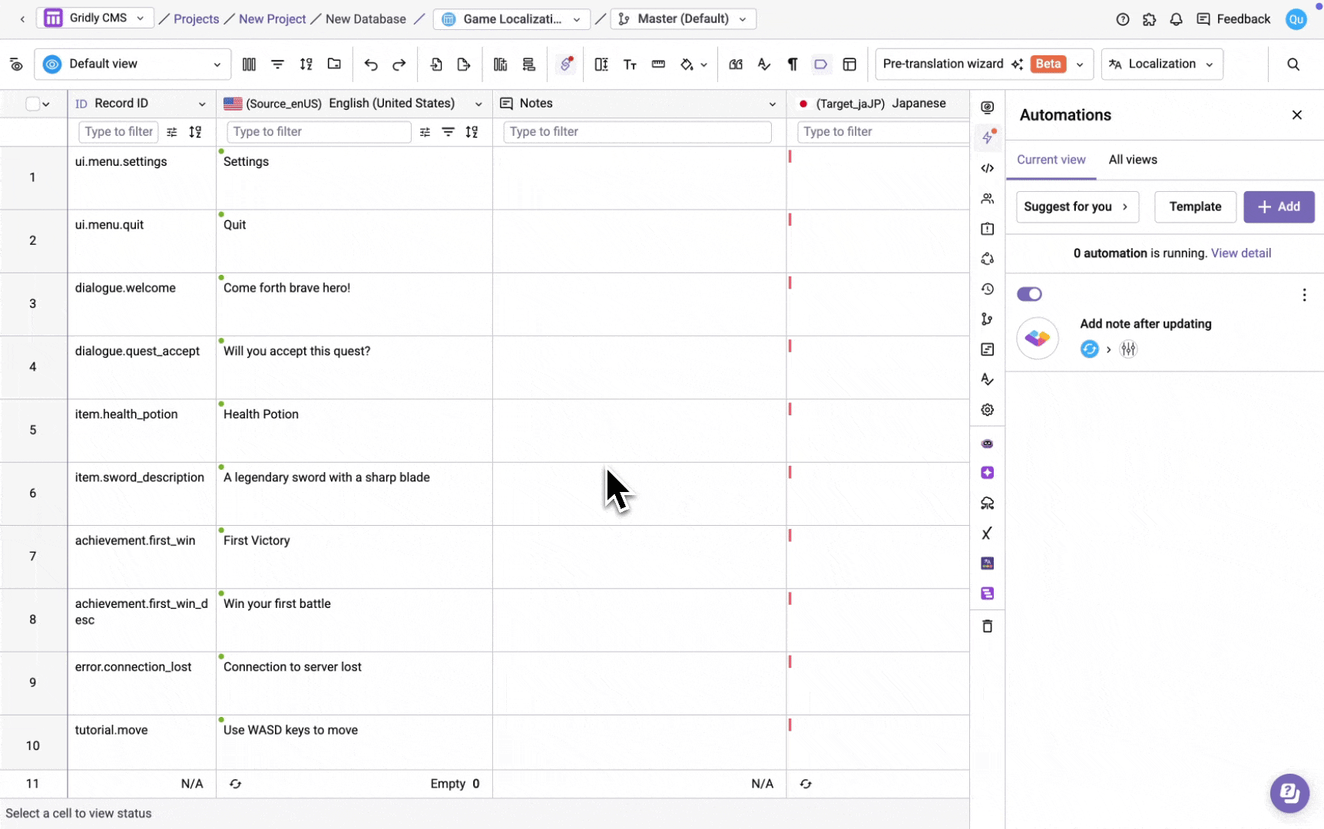The width and height of the screenshot is (1324, 829).
Task: Click the View detail link
Action: 1240,253
